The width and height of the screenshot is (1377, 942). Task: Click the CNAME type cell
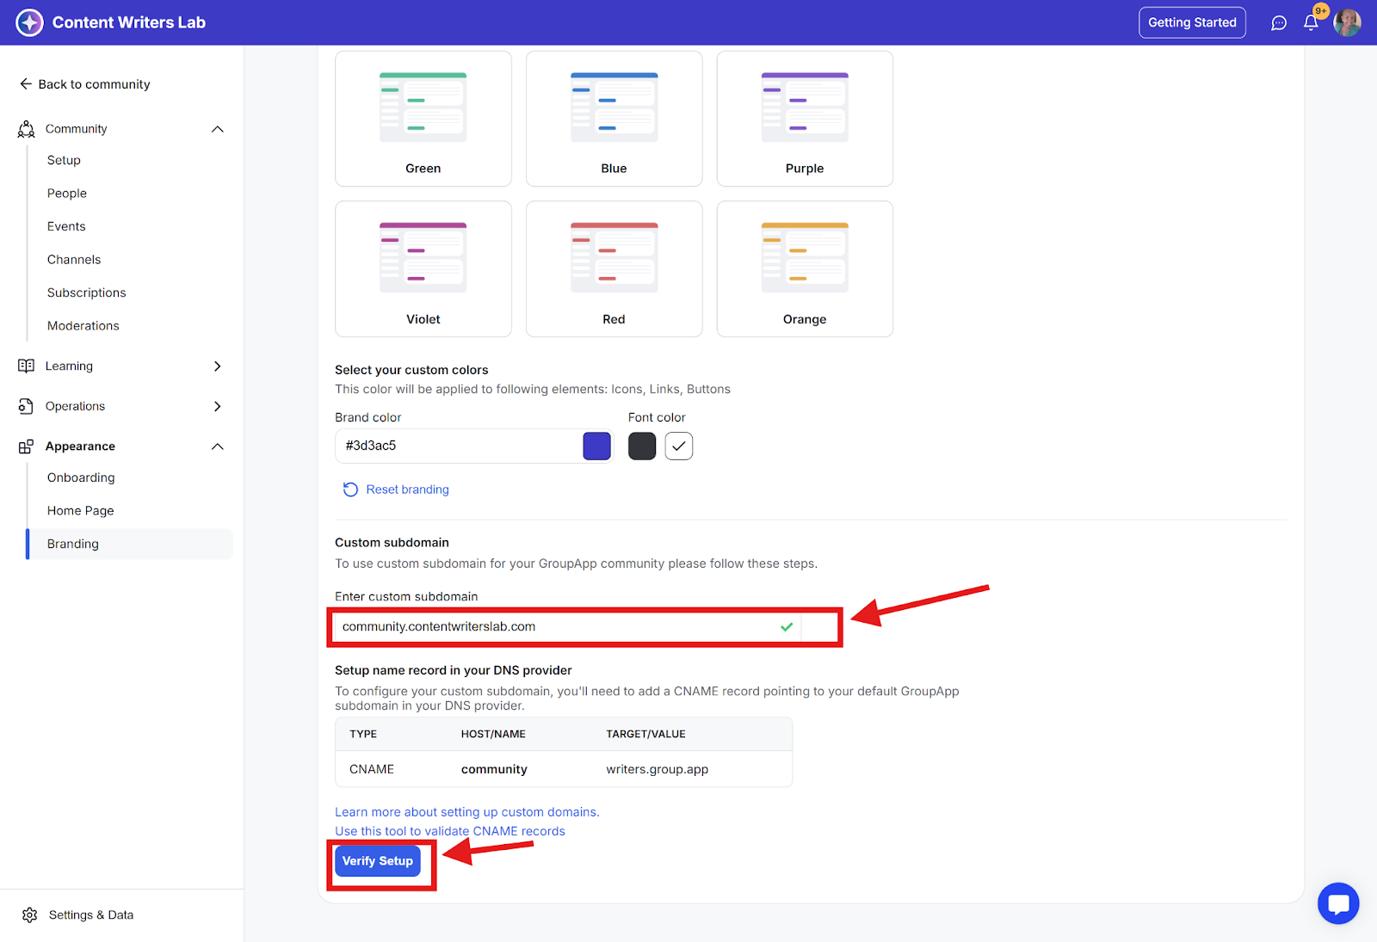pos(372,769)
